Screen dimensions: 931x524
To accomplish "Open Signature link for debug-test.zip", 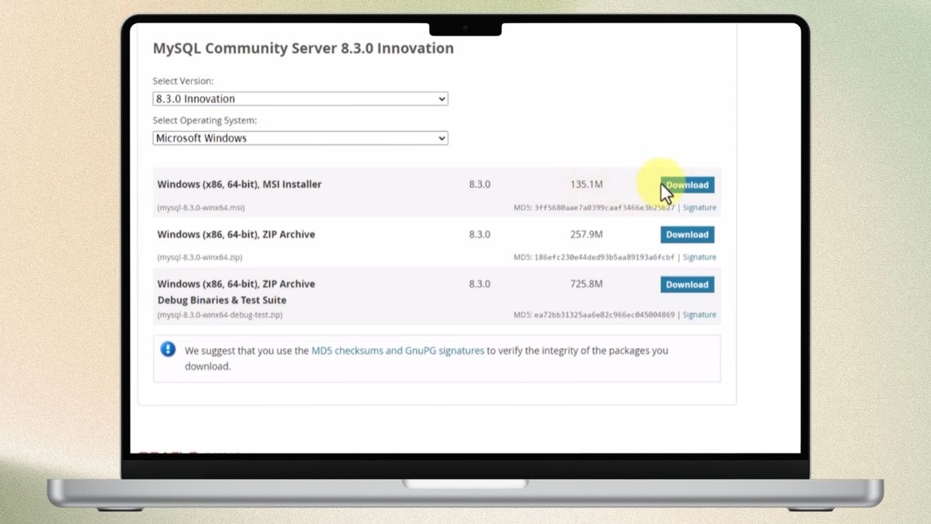I will pos(699,314).
